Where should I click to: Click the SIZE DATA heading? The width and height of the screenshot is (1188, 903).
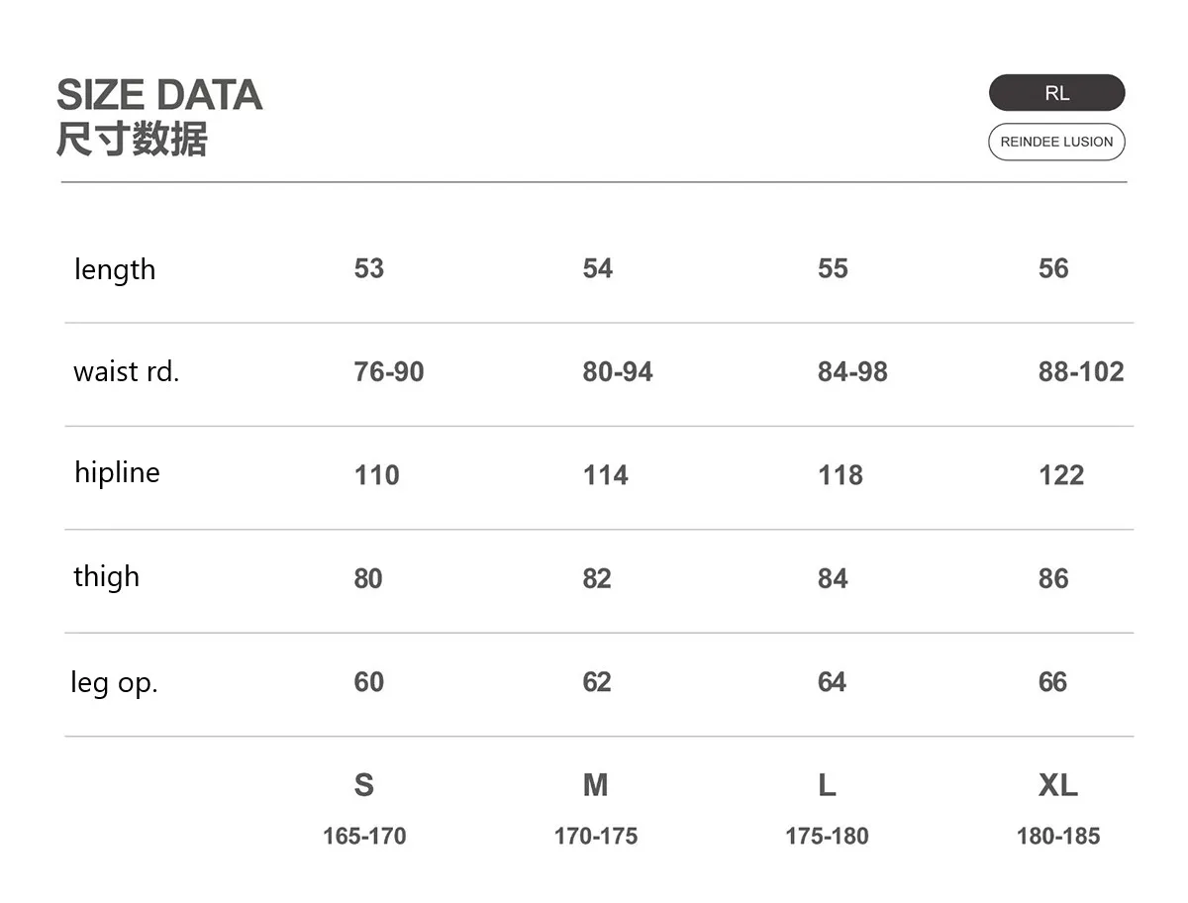point(159,95)
